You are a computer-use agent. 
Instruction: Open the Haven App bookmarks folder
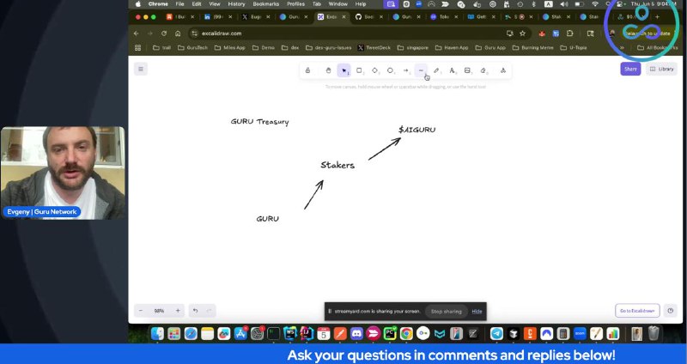(452, 48)
